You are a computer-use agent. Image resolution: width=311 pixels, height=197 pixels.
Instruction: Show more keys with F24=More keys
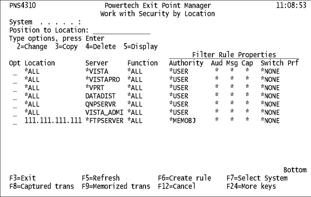(251, 186)
